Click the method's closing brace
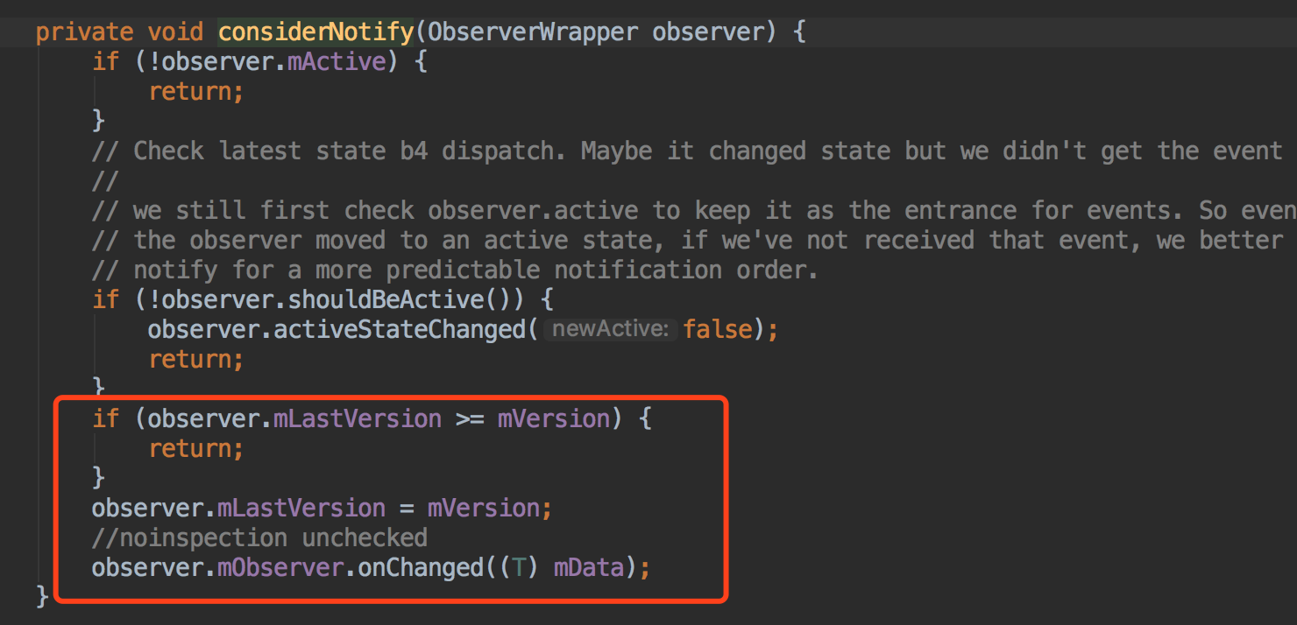Image resolution: width=1297 pixels, height=625 pixels. [x=42, y=597]
